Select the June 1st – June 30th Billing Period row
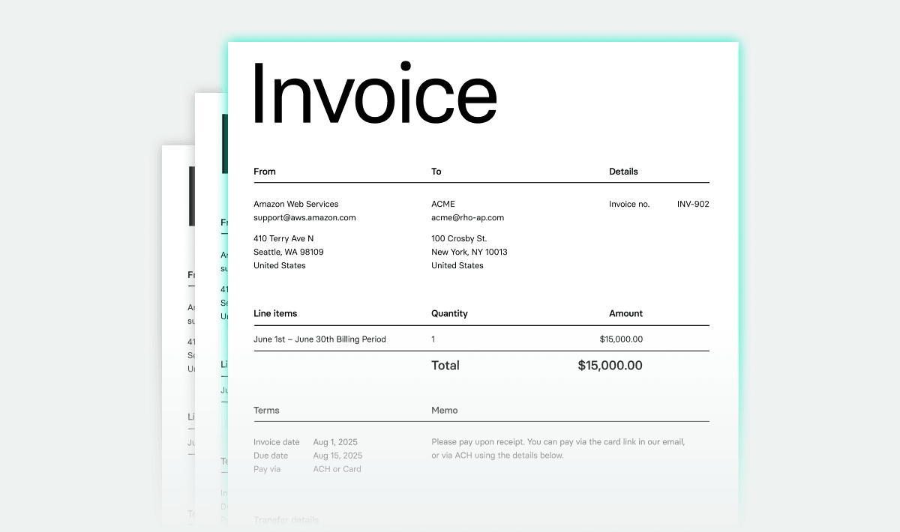The width and height of the screenshot is (900, 532). point(319,339)
